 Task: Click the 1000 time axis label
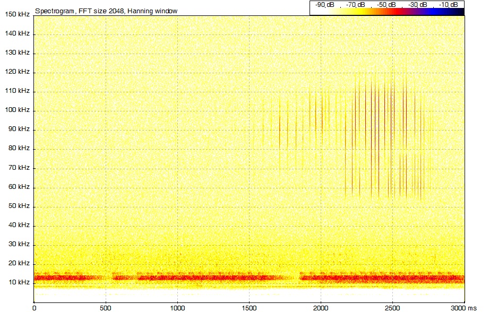pyautogui.click(x=177, y=308)
